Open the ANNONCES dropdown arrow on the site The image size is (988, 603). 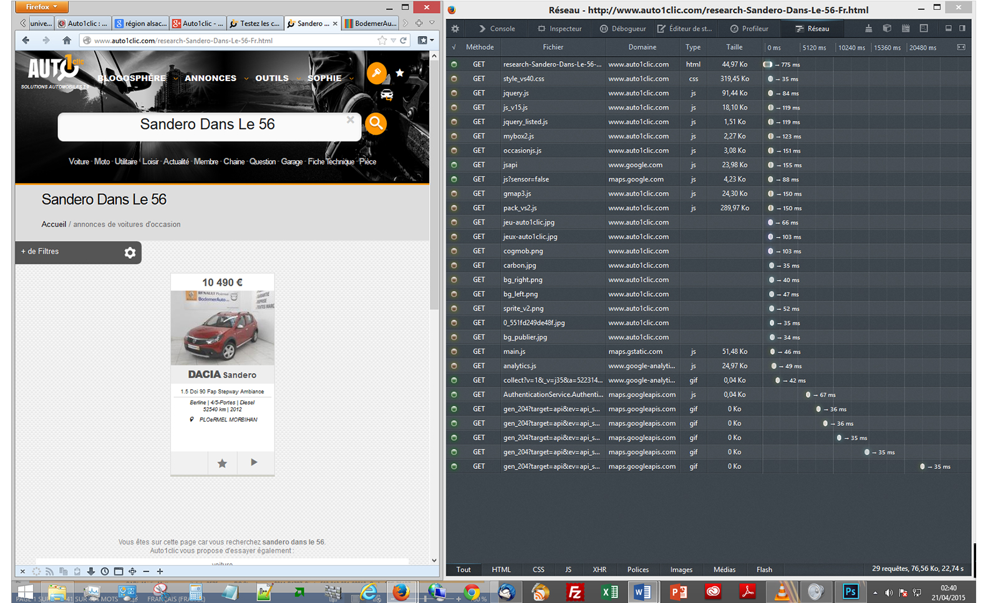[x=246, y=79]
